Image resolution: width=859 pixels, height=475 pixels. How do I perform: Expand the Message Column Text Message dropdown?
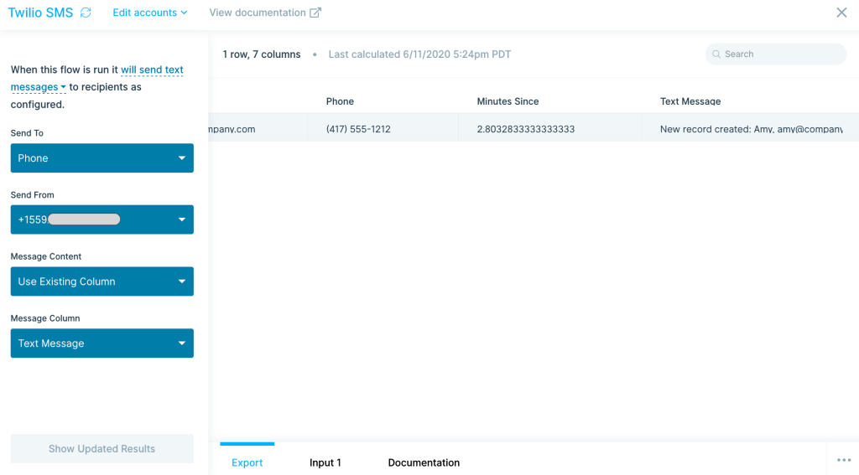coord(102,343)
